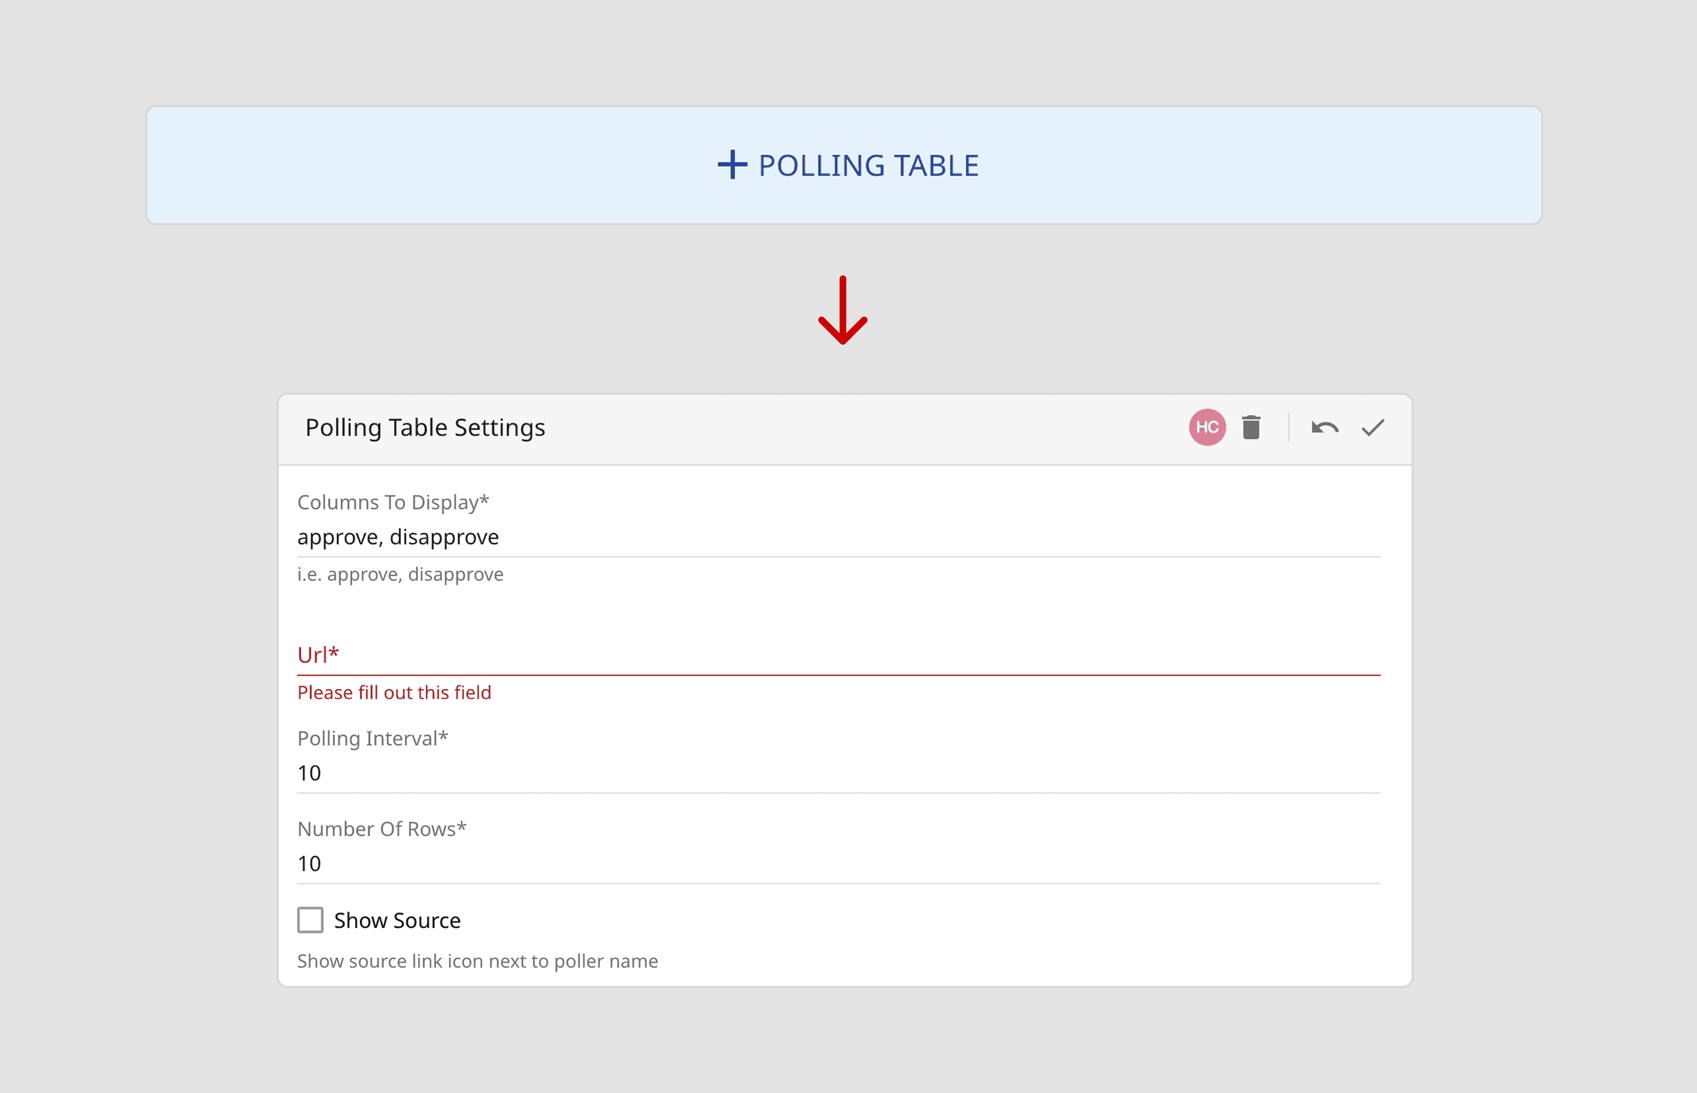This screenshot has width=1697, height=1093.
Task: Select the Polling Interval input
Action: coord(837,773)
